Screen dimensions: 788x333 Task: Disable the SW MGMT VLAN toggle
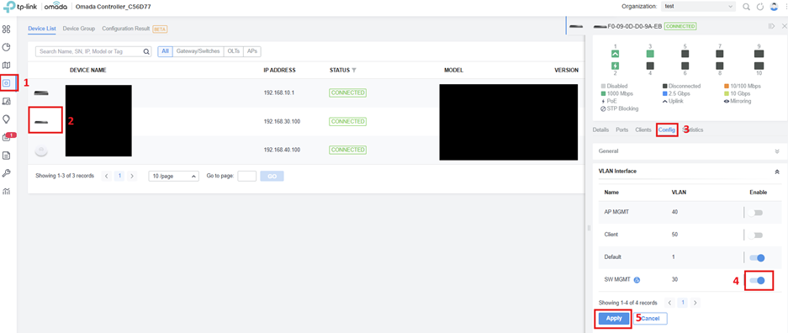point(757,280)
